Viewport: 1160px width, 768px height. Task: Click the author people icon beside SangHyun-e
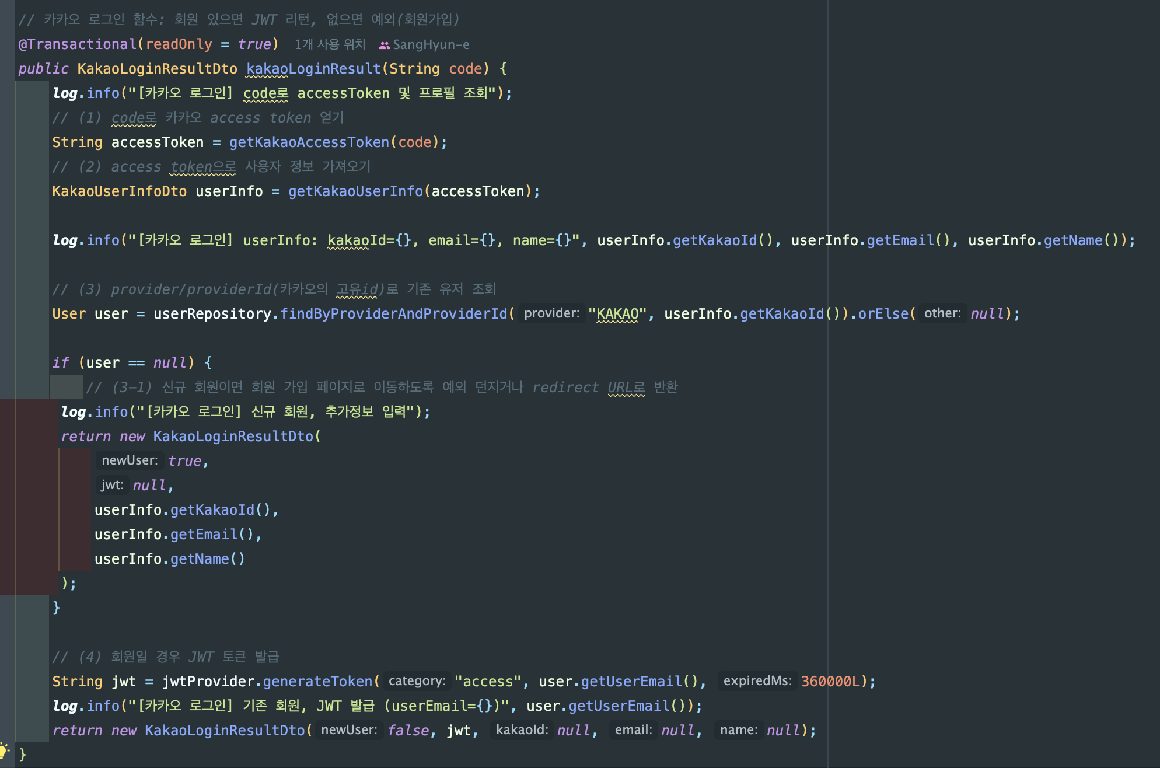click(384, 45)
